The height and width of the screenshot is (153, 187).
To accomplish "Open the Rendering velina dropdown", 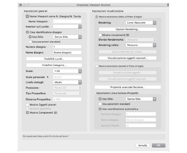I will point(141,45).
